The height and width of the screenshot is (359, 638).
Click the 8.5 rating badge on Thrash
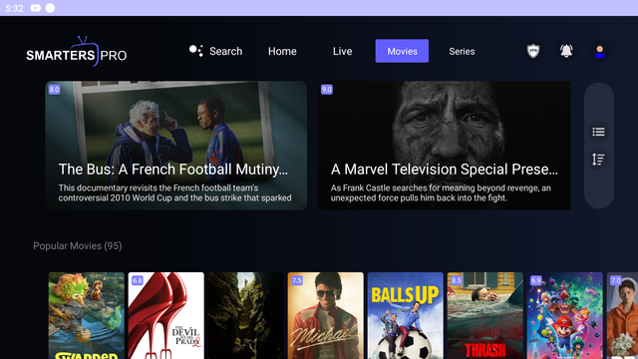pos(457,281)
